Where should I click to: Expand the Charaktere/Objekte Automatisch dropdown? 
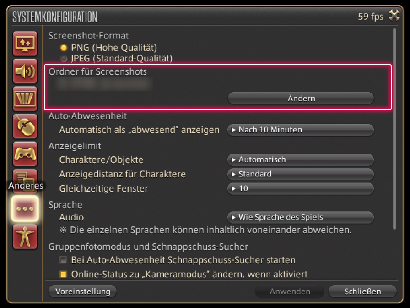click(301, 160)
